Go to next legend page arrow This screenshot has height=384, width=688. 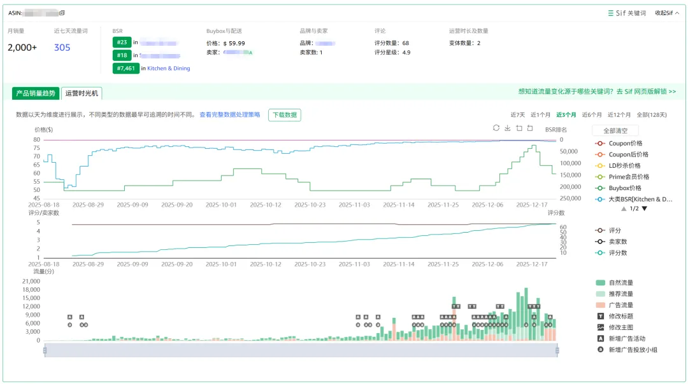(x=644, y=209)
